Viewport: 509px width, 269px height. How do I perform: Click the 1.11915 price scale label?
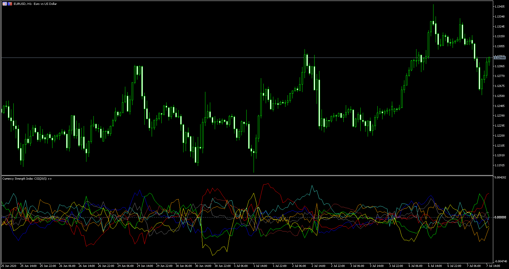tap(500, 165)
